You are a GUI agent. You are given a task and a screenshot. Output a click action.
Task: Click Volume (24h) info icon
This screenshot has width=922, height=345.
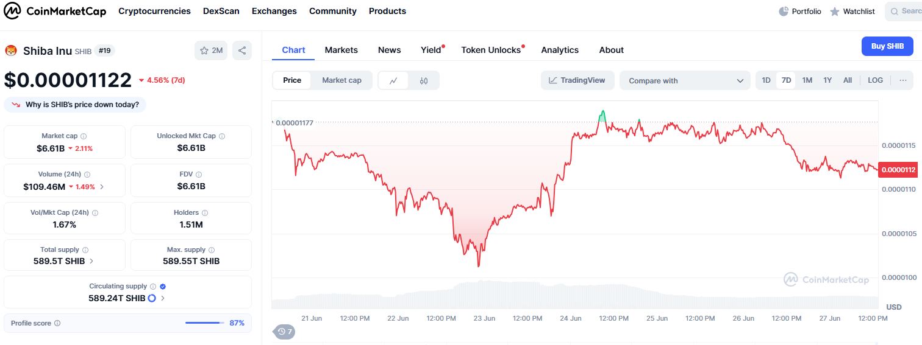tap(87, 175)
